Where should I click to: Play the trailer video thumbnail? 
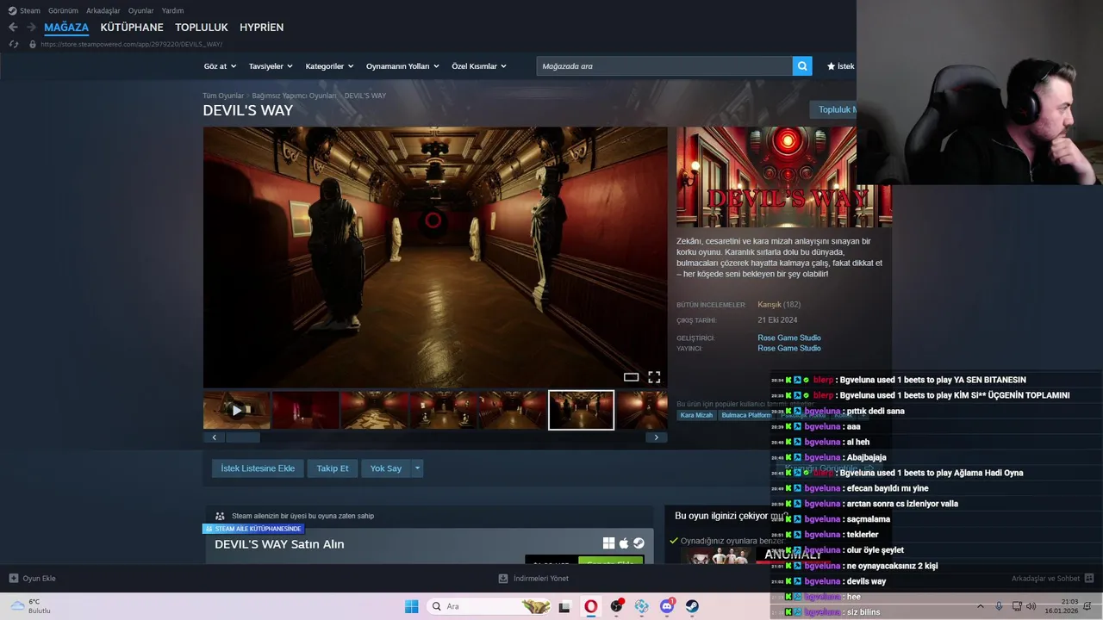(237, 410)
